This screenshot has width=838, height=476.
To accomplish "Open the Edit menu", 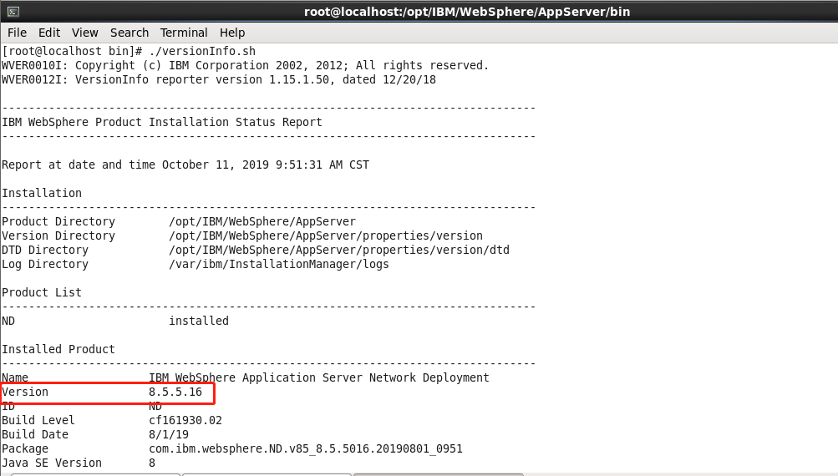I will coord(49,33).
